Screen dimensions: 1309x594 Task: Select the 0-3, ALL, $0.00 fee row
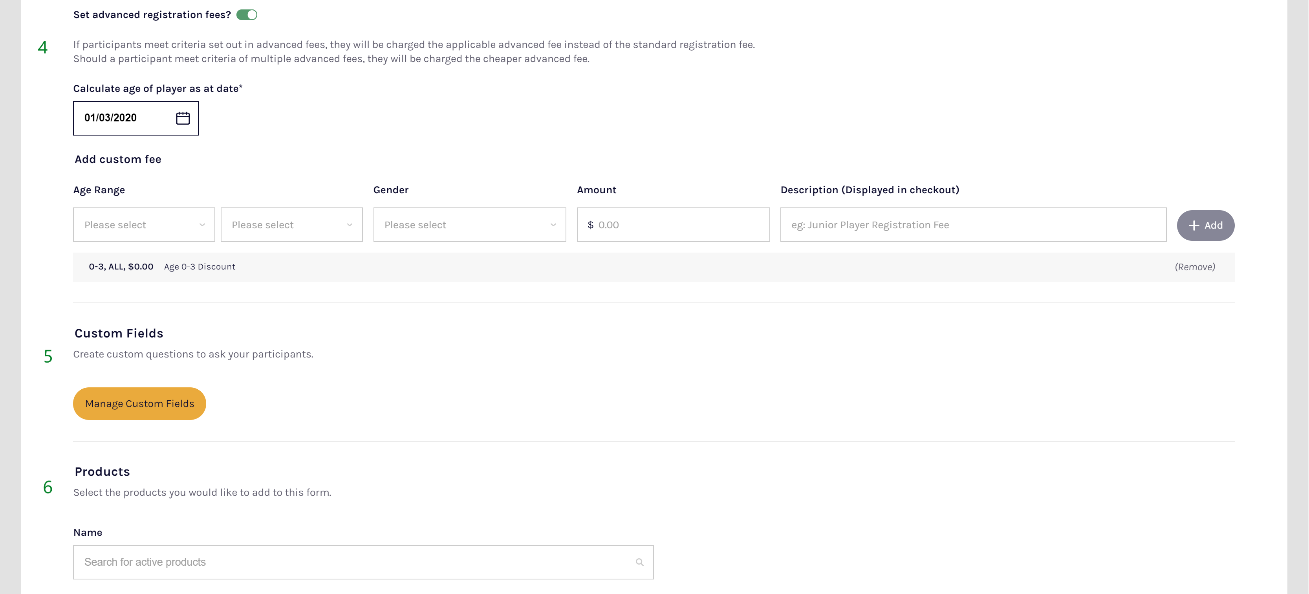click(121, 267)
